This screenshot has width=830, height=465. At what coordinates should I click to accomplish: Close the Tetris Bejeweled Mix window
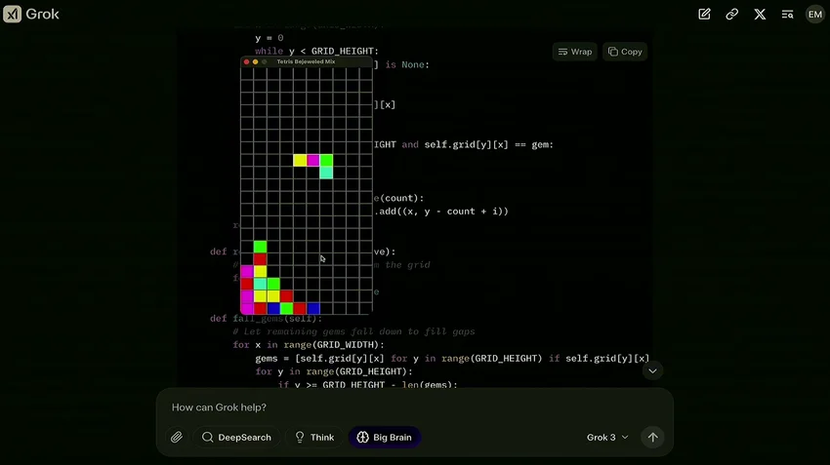pos(246,61)
